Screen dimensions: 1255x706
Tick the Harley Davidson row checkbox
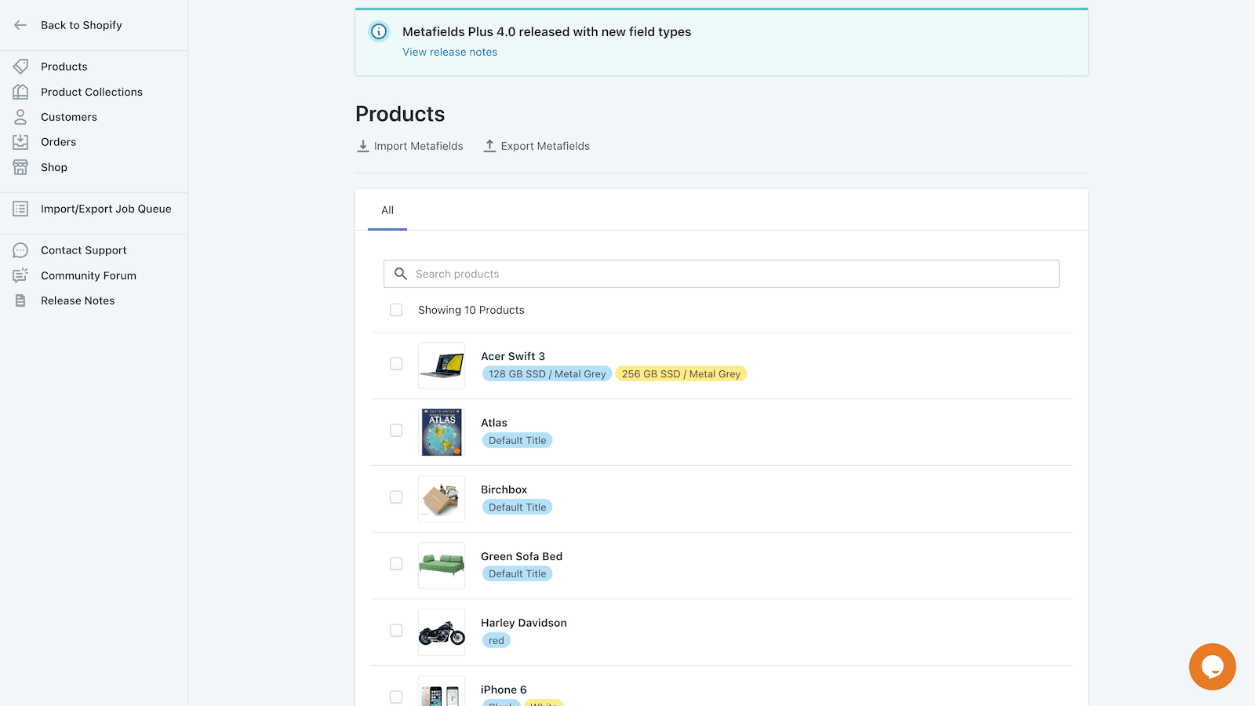click(x=396, y=631)
